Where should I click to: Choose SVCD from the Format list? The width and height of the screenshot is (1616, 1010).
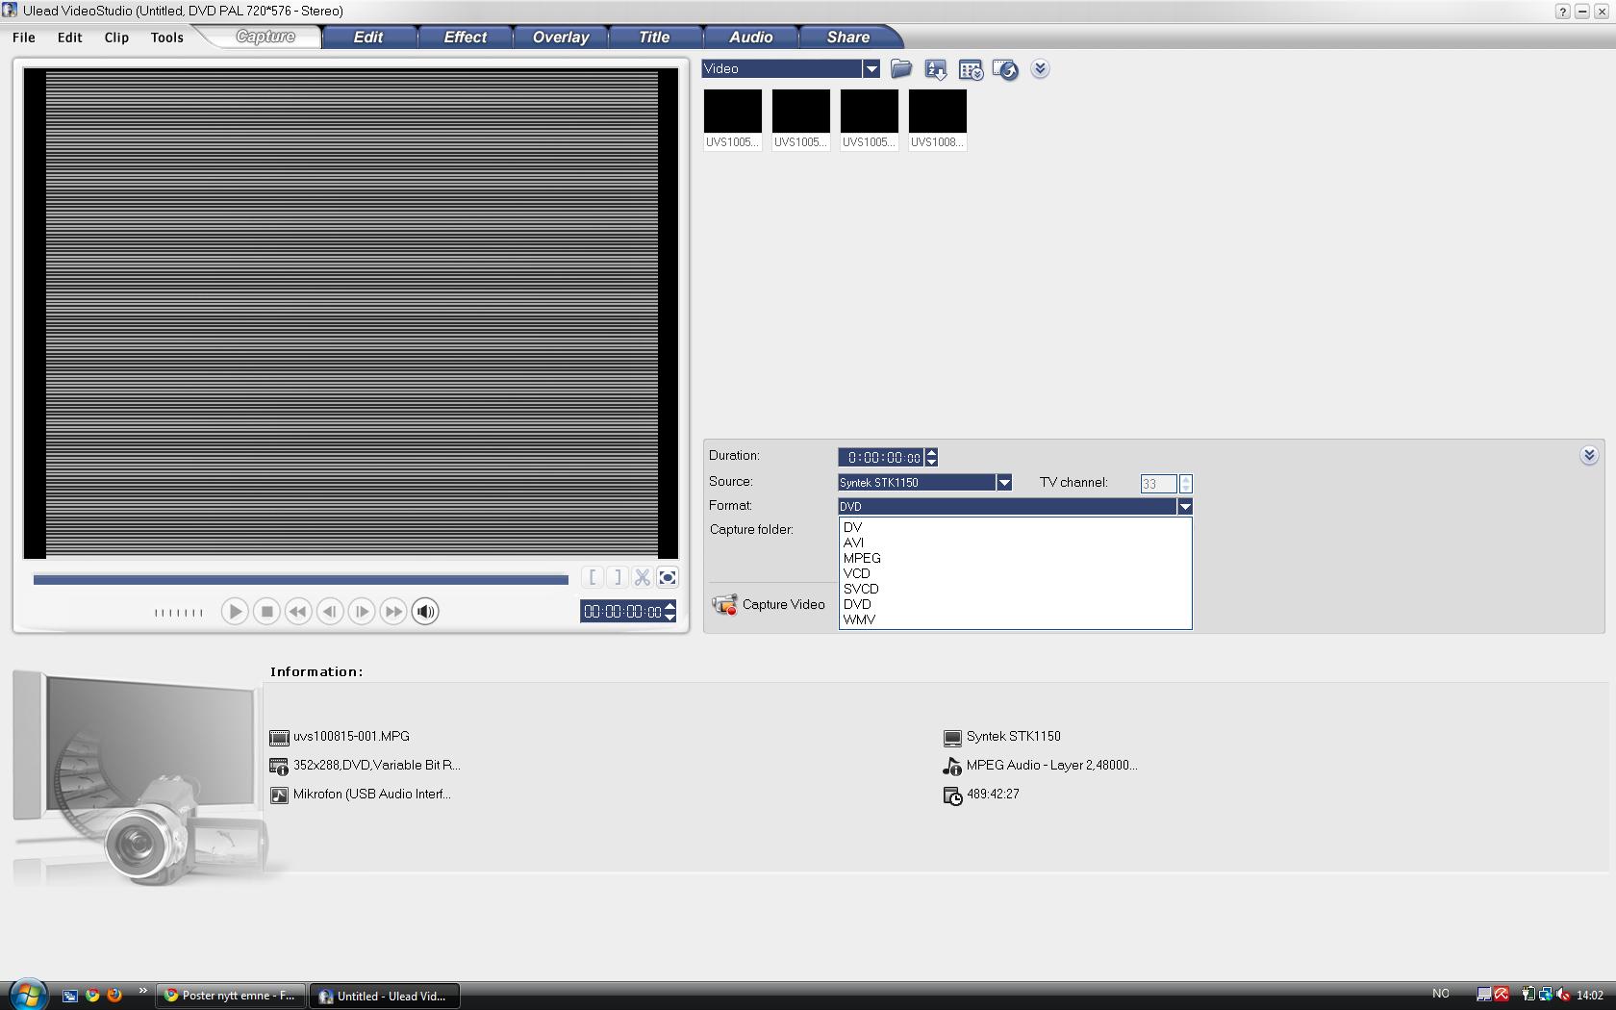pos(861,589)
